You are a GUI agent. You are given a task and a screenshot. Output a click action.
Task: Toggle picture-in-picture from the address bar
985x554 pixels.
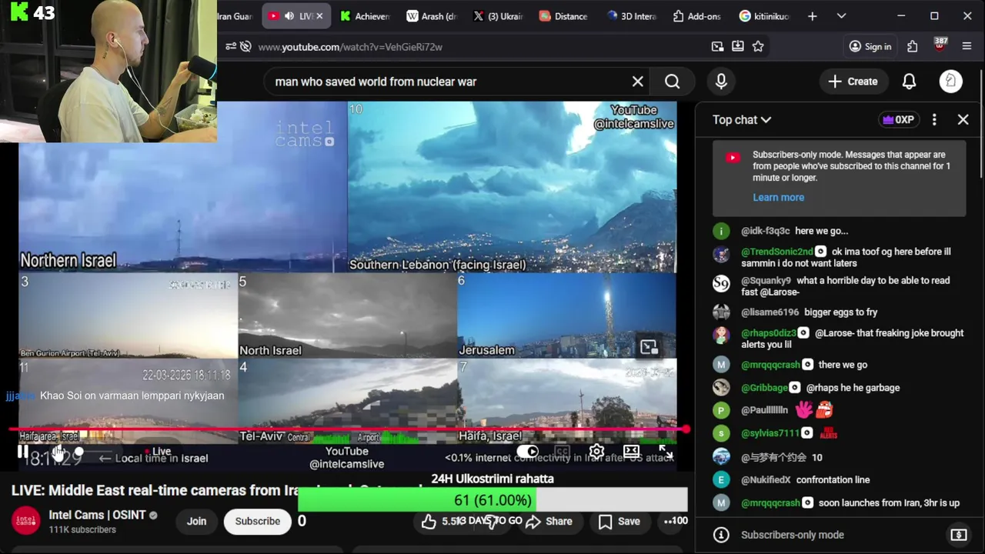click(717, 47)
